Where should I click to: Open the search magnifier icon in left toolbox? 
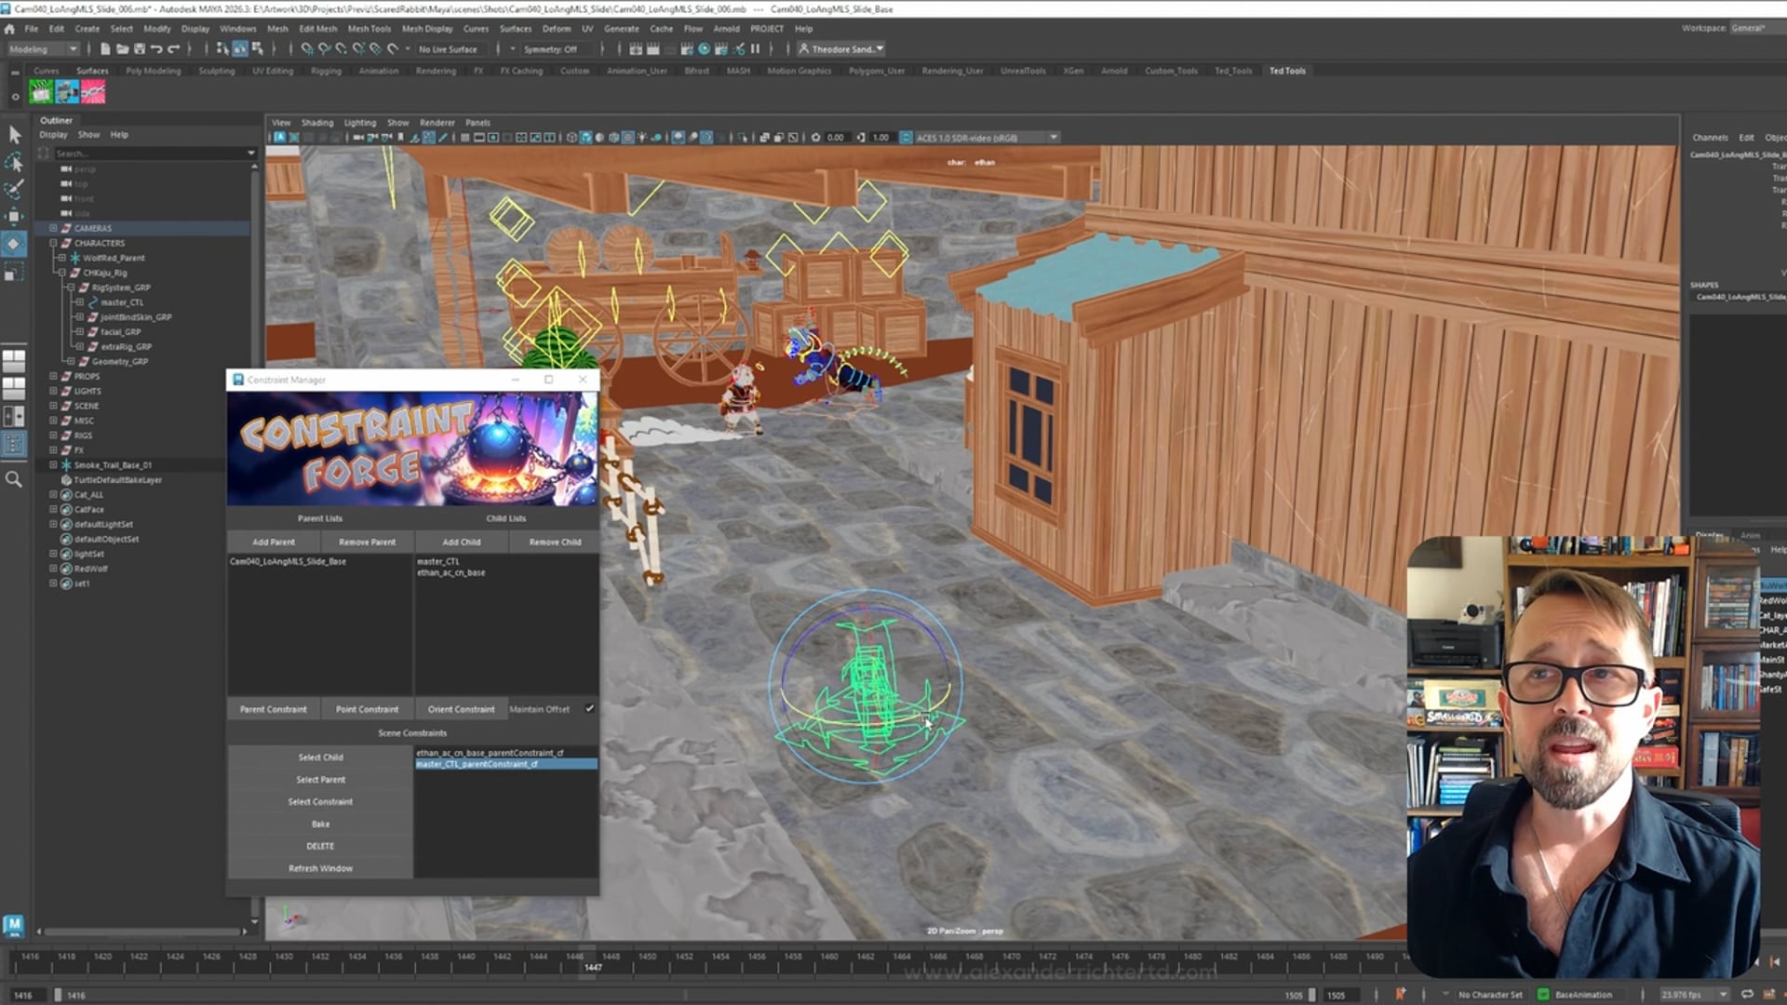pos(14,479)
